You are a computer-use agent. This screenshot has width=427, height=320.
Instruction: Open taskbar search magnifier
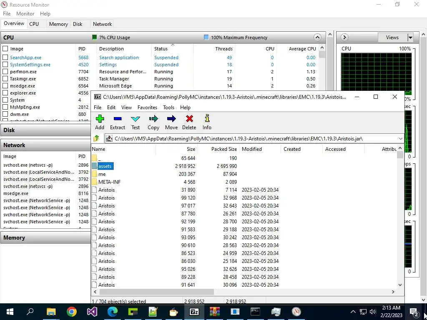[30, 312]
